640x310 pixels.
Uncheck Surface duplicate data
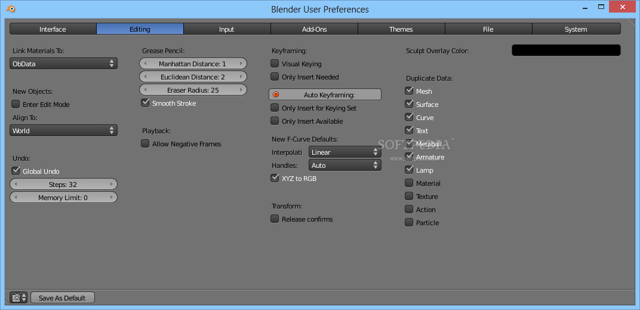coord(409,104)
